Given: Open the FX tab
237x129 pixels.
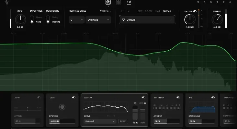Looking at the screenshot, I should point(129,3).
